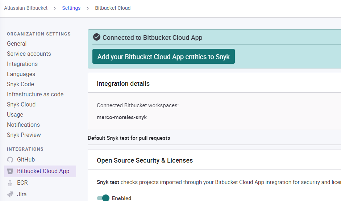Click the connected checkmark icon in banner
The image size is (341, 201).
coord(97,37)
